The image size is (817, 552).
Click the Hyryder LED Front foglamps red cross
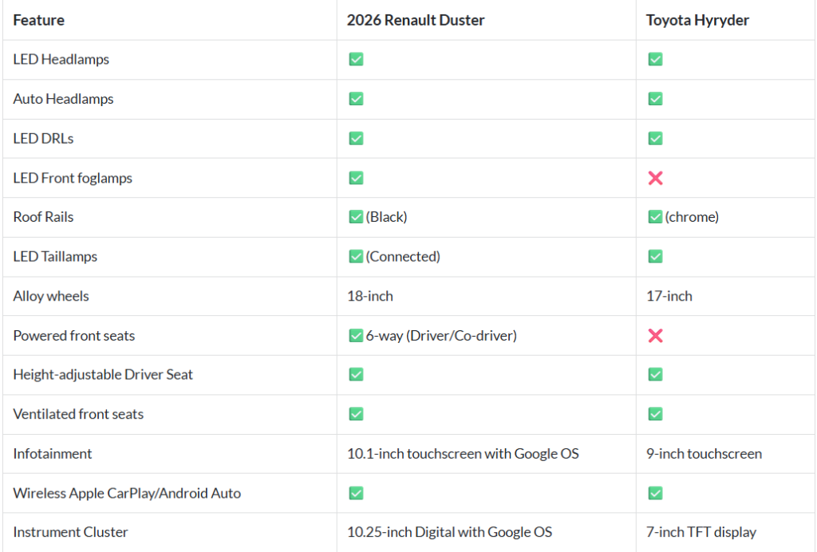[x=655, y=178]
